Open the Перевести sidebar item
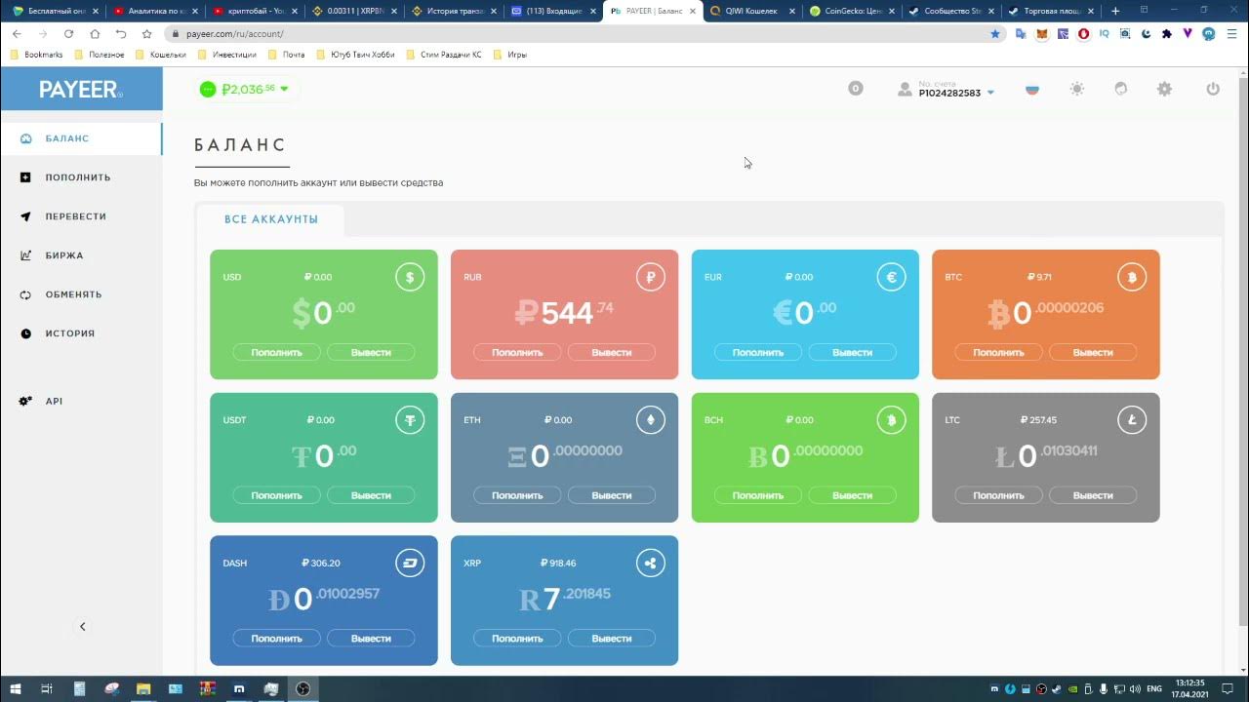The image size is (1249, 702). pyautogui.click(x=81, y=216)
